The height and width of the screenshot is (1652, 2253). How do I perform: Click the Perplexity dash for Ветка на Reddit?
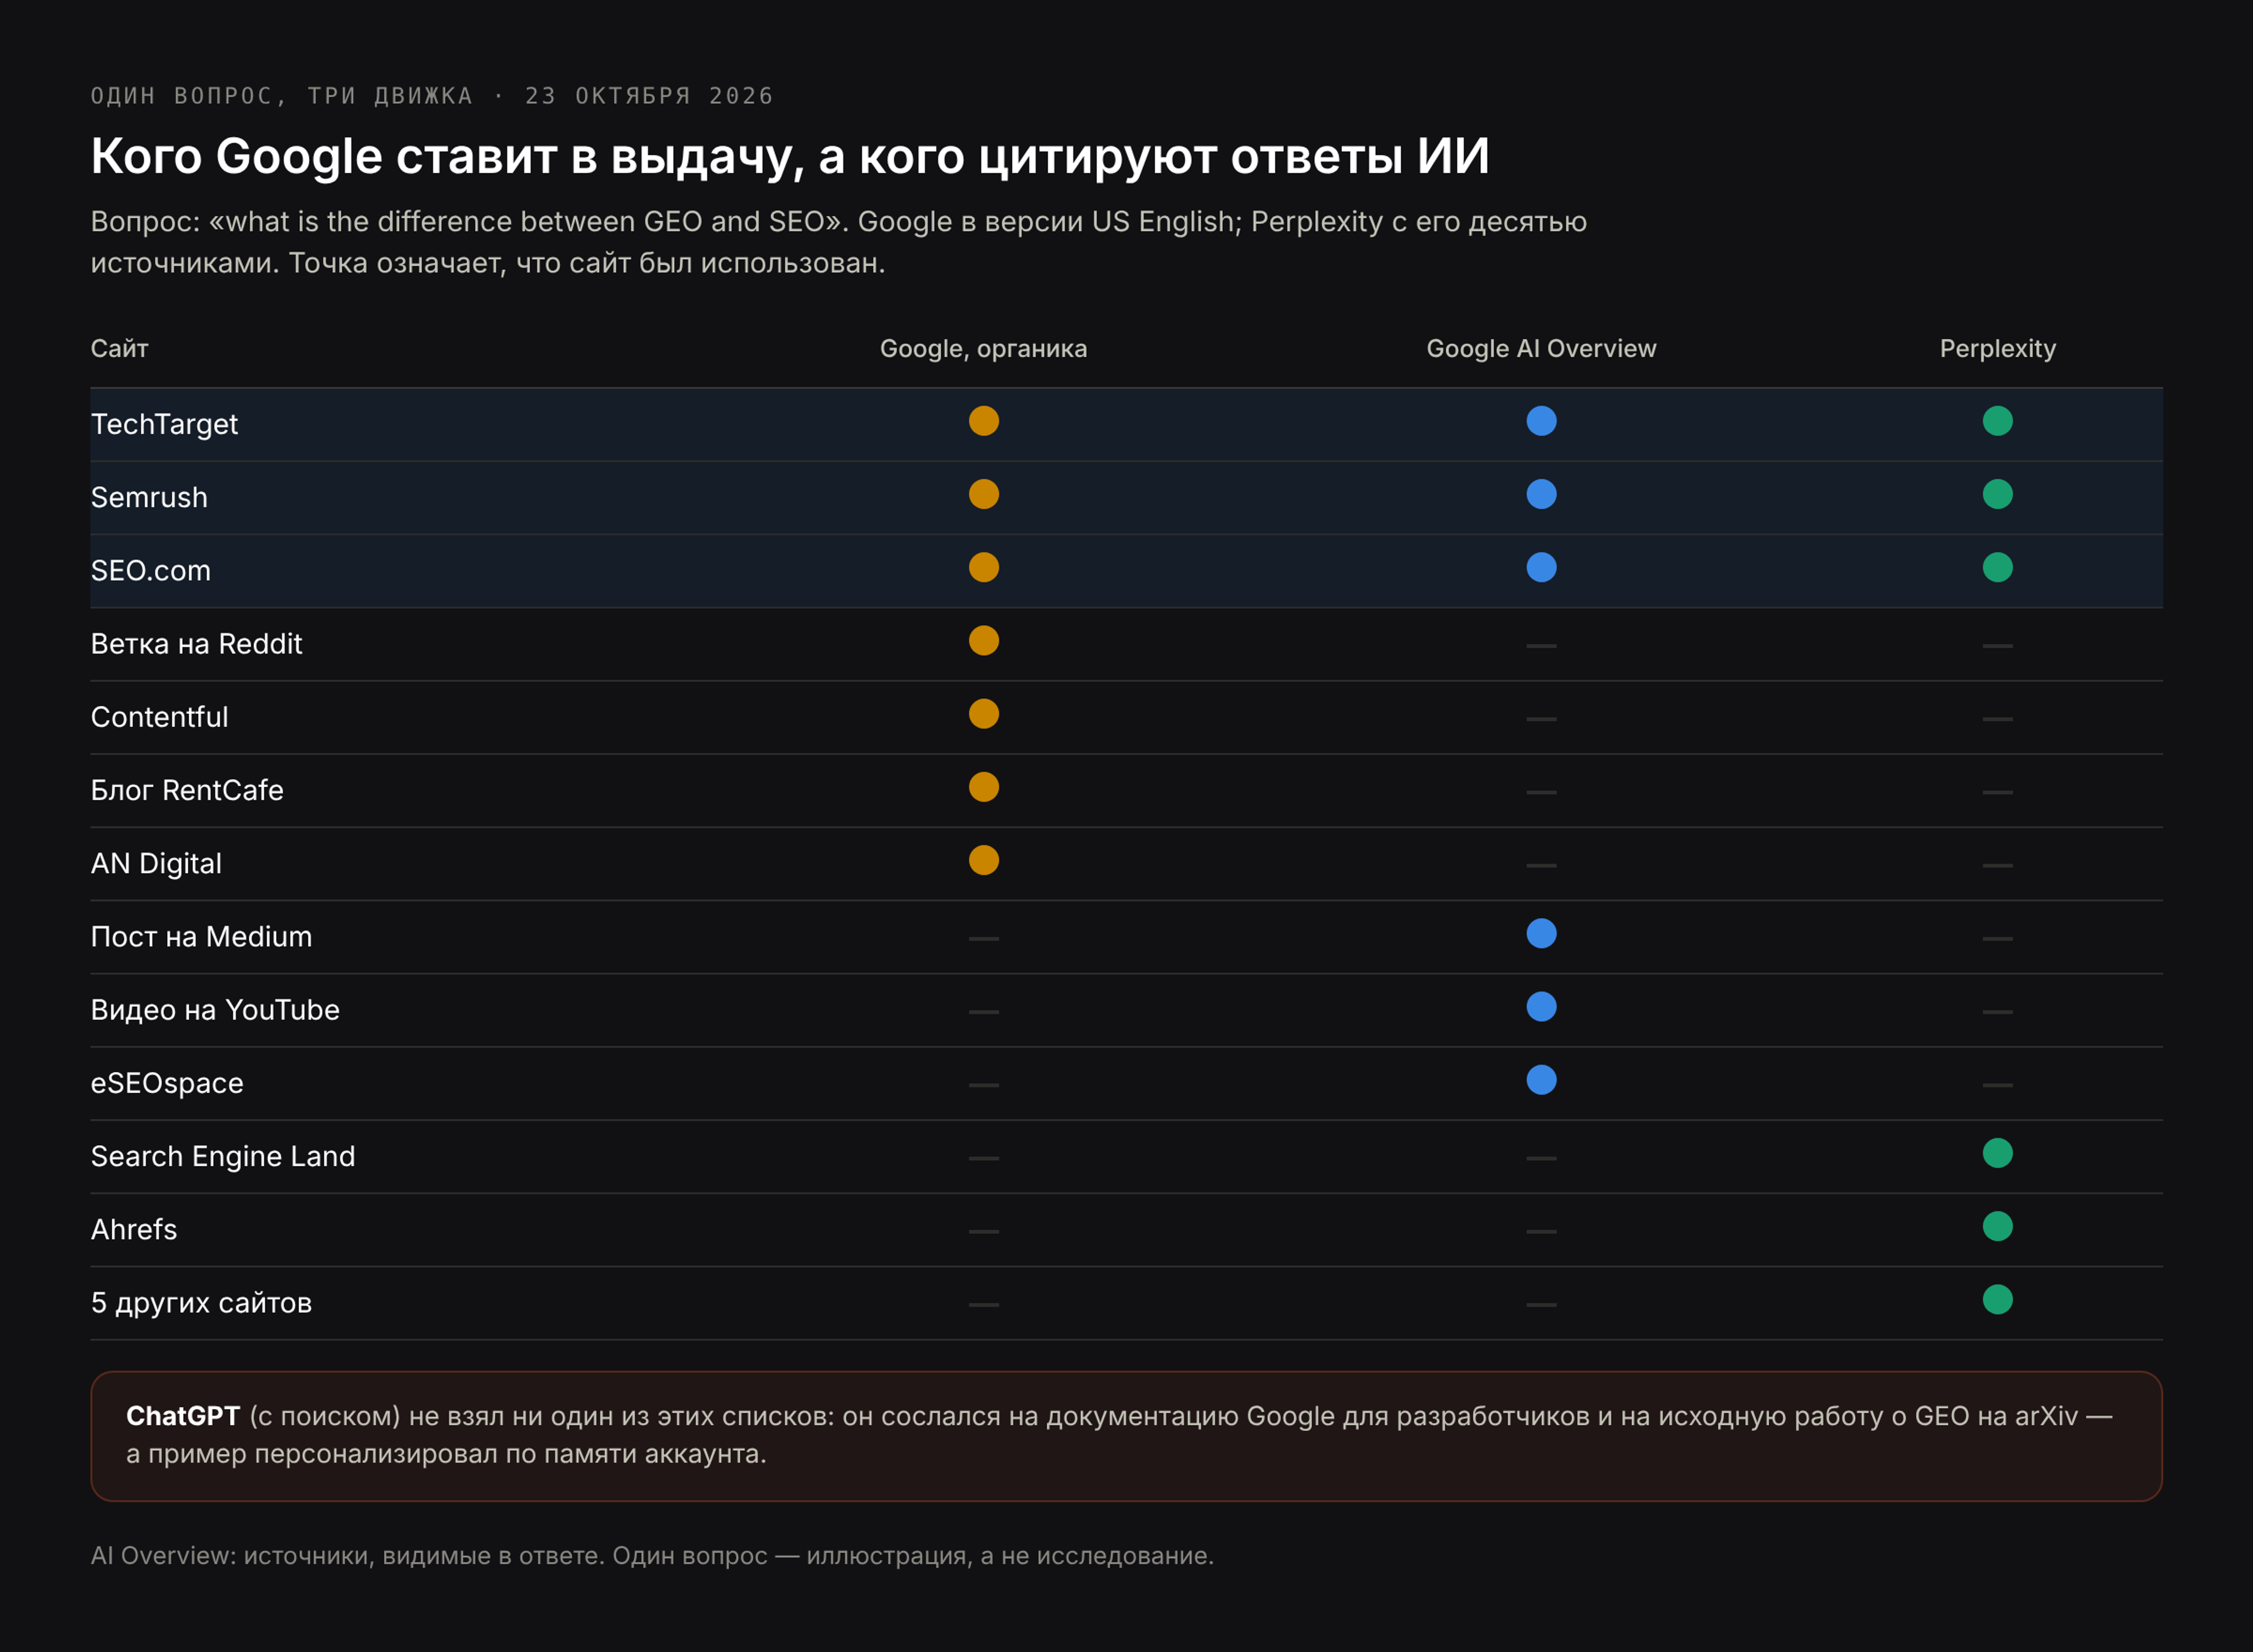pyautogui.click(x=1997, y=646)
